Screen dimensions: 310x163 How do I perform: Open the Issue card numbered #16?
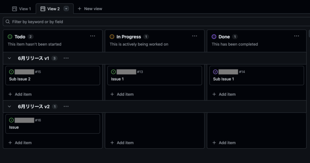point(53,124)
